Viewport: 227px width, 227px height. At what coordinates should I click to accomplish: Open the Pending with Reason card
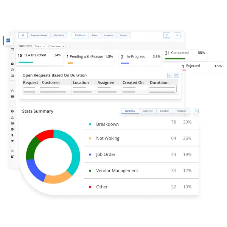point(90,59)
